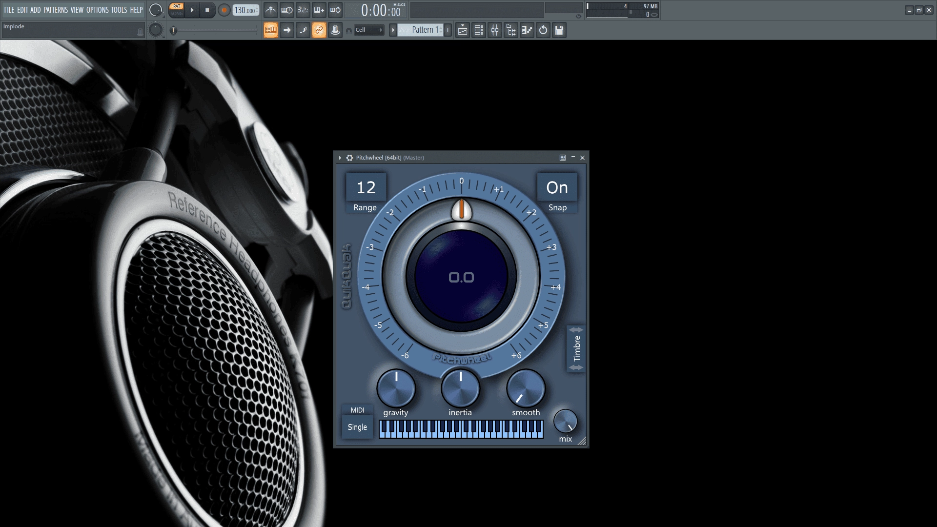The height and width of the screenshot is (527, 937).
Task: Save project with floppy disk icon
Action: pos(559,30)
